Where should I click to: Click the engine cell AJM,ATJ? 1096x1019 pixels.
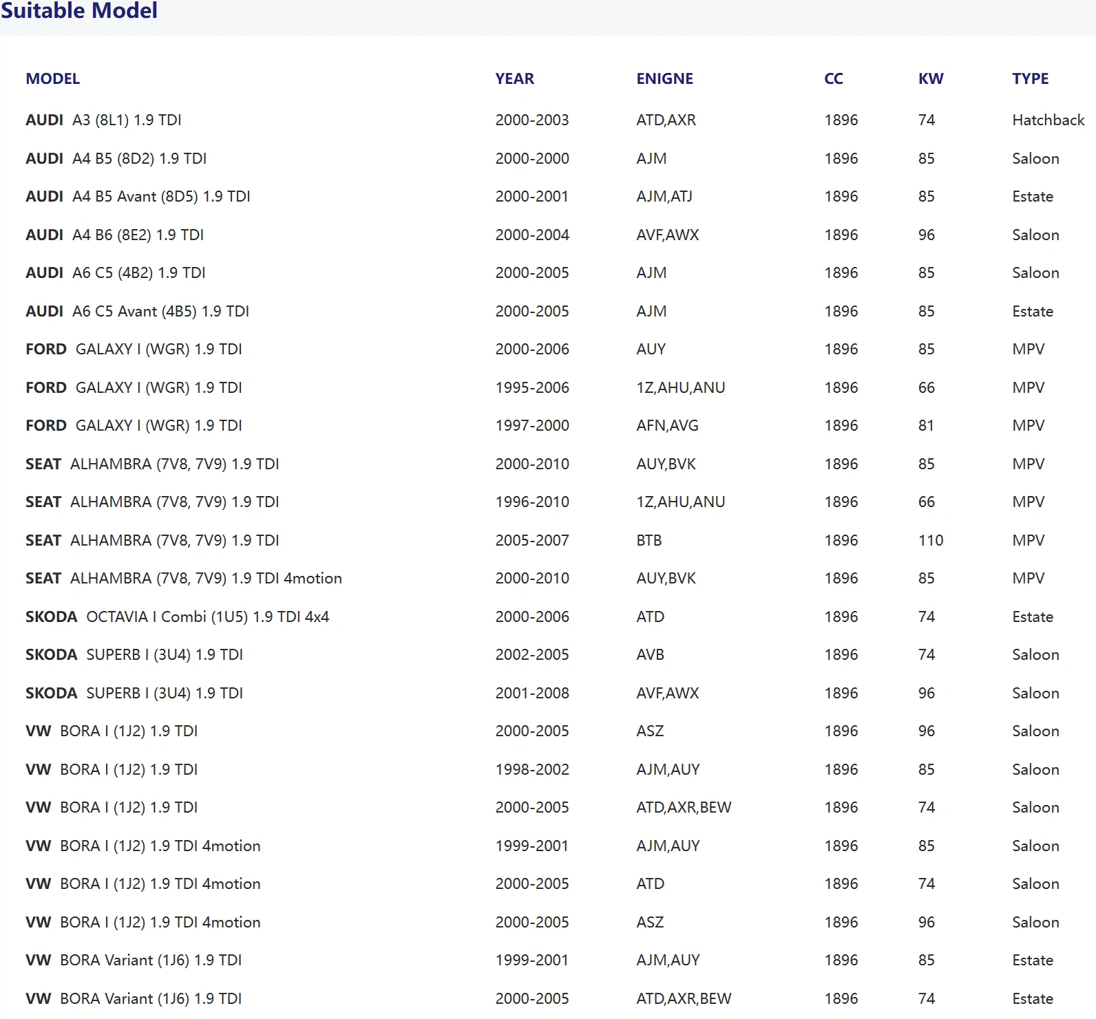[664, 196]
